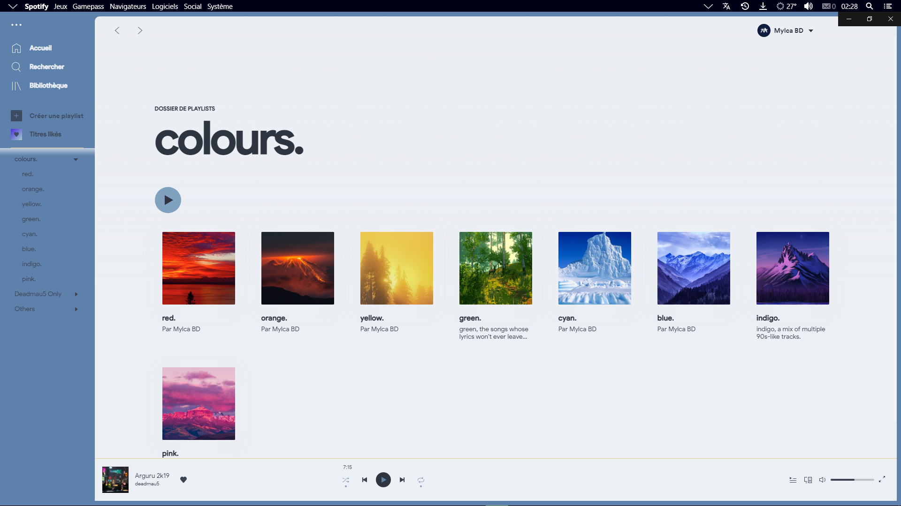The image size is (901, 506).
Task: Open the blue. playlist cover
Action: pyautogui.click(x=693, y=268)
